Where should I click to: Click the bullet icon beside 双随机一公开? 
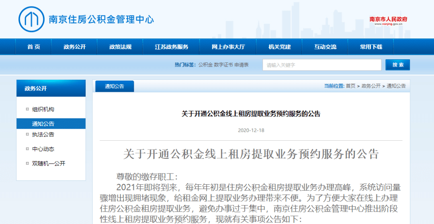click(x=27, y=163)
